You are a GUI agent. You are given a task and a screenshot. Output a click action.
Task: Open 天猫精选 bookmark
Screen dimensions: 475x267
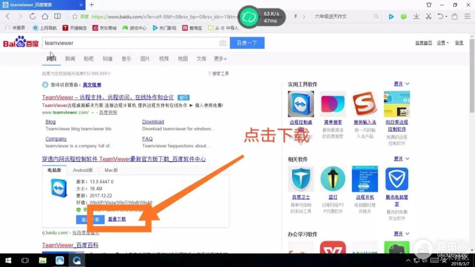(74, 28)
